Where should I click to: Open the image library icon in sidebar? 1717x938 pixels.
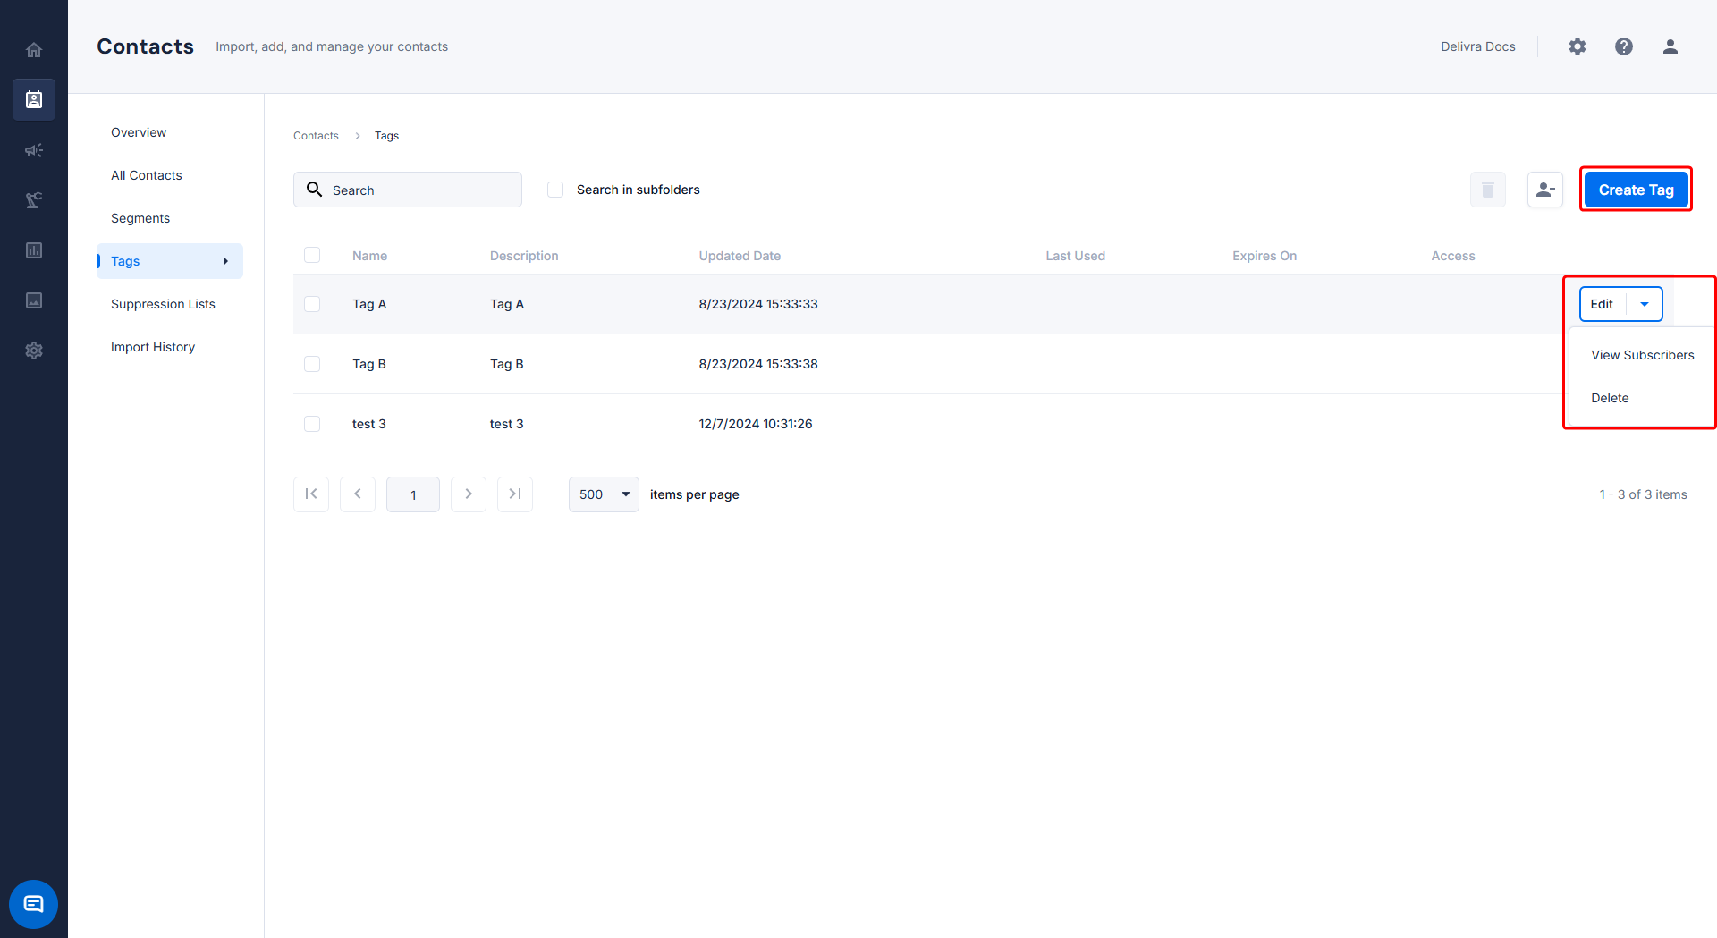tap(34, 300)
